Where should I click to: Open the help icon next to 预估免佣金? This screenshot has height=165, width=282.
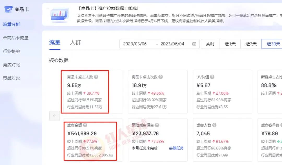pyautogui.click(x=157, y=125)
